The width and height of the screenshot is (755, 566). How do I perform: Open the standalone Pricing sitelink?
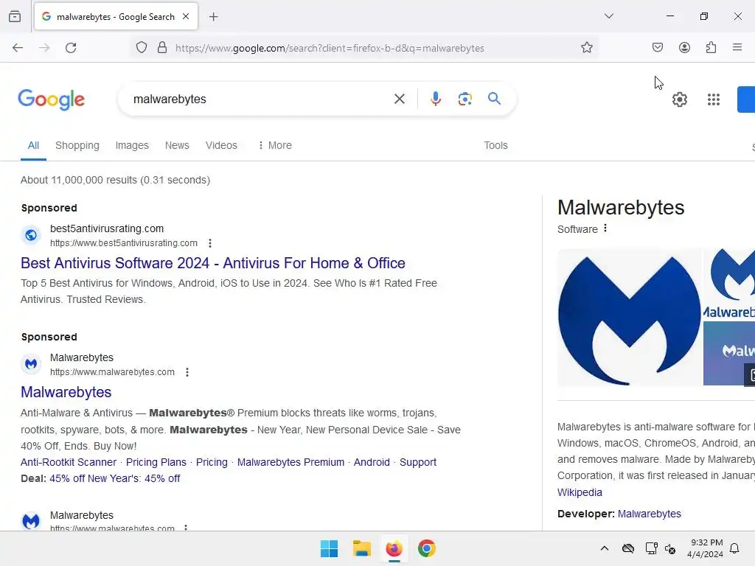tap(212, 462)
